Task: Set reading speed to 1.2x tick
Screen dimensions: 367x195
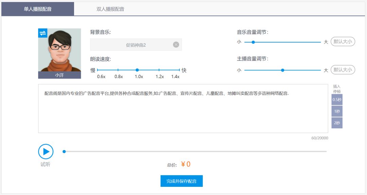Action: [x=159, y=70]
